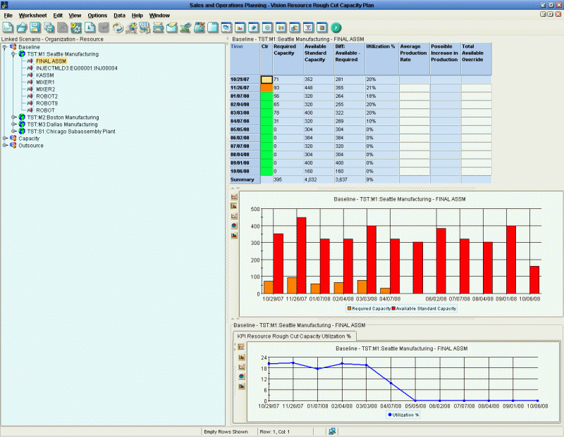
Task: Select bar chart type in KPI Utilization panel
Action: [x=241, y=357]
